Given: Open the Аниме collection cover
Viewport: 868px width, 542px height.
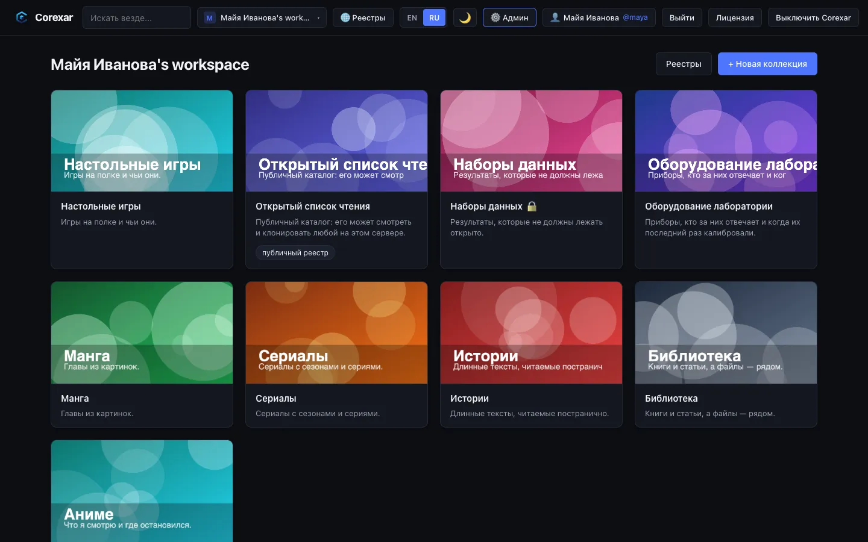Looking at the screenshot, I should point(142,491).
